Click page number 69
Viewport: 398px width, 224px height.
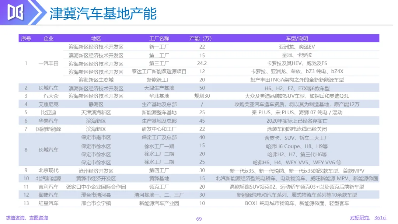(x=199, y=219)
